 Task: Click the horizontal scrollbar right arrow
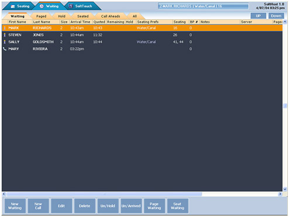pos(280,194)
